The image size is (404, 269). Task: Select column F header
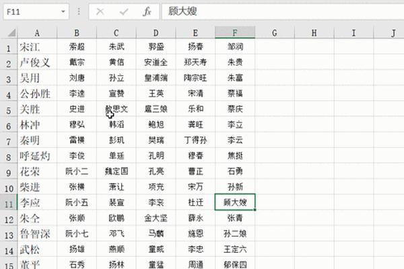tap(235, 33)
